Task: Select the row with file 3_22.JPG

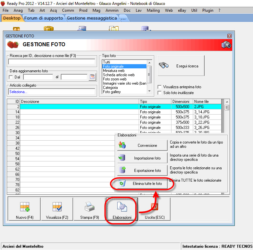Action: pos(114,122)
